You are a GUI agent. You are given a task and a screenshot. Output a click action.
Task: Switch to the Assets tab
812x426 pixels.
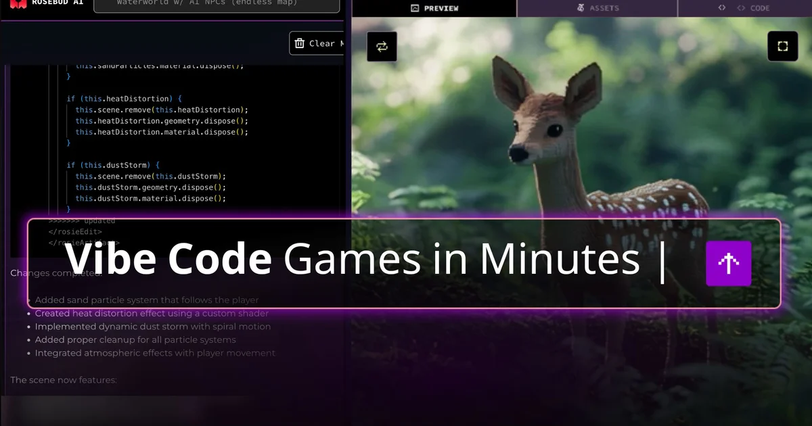pyautogui.click(x=598, y=8)
